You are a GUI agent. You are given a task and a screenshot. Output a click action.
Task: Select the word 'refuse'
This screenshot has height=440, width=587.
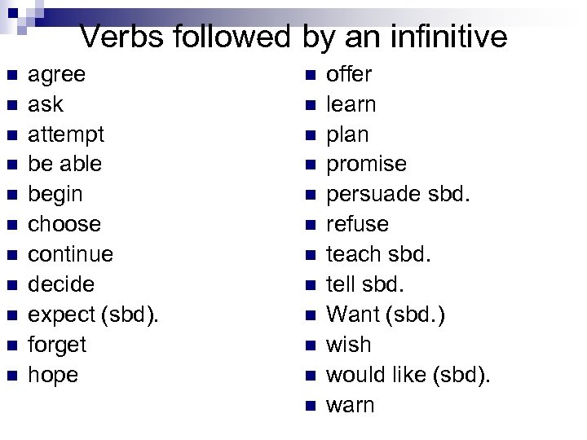358,224
